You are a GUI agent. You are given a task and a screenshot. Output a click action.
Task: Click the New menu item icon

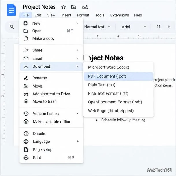(x=26, y=23)
